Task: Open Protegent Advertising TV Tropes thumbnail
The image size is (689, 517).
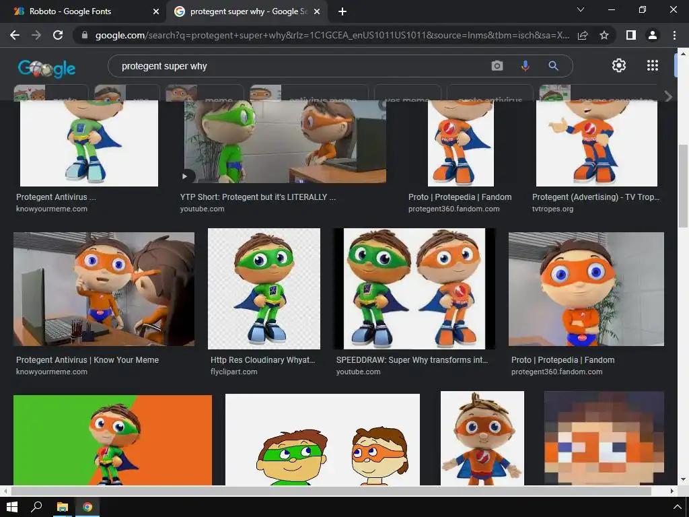Action: coord(597,143)
